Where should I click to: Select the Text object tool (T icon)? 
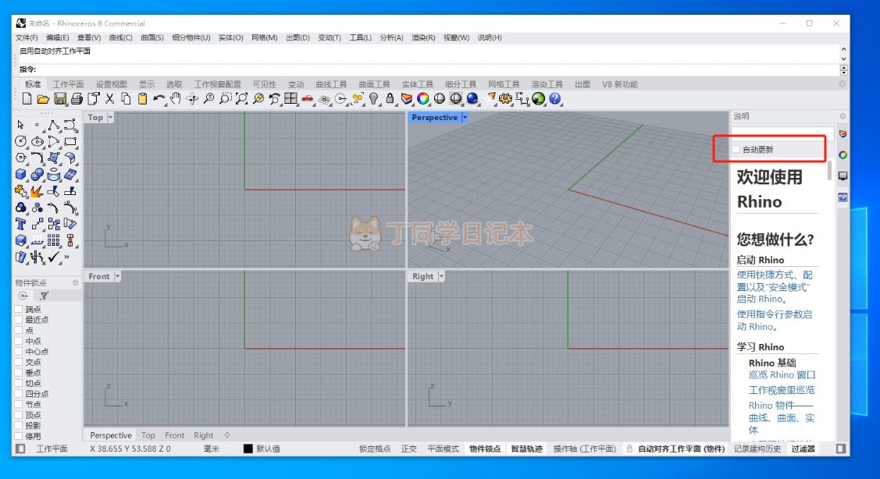click(x=20, y=224)
